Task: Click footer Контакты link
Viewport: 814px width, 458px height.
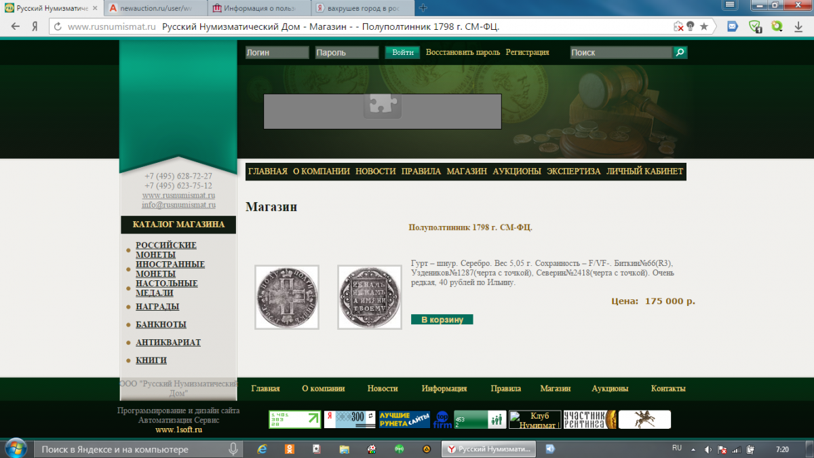Action: point(668,389)
